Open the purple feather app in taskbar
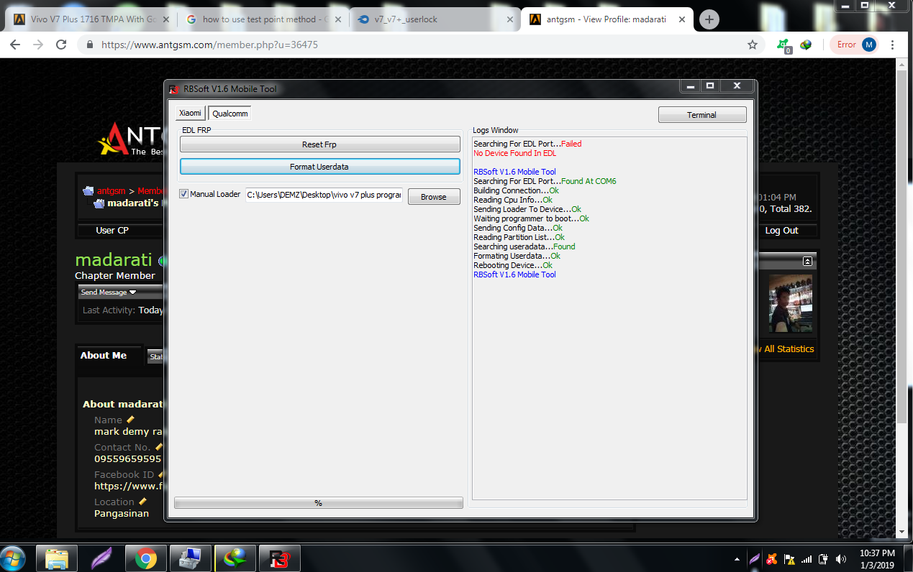The width and height of the screenshot is (913, 572). [101, 558]
